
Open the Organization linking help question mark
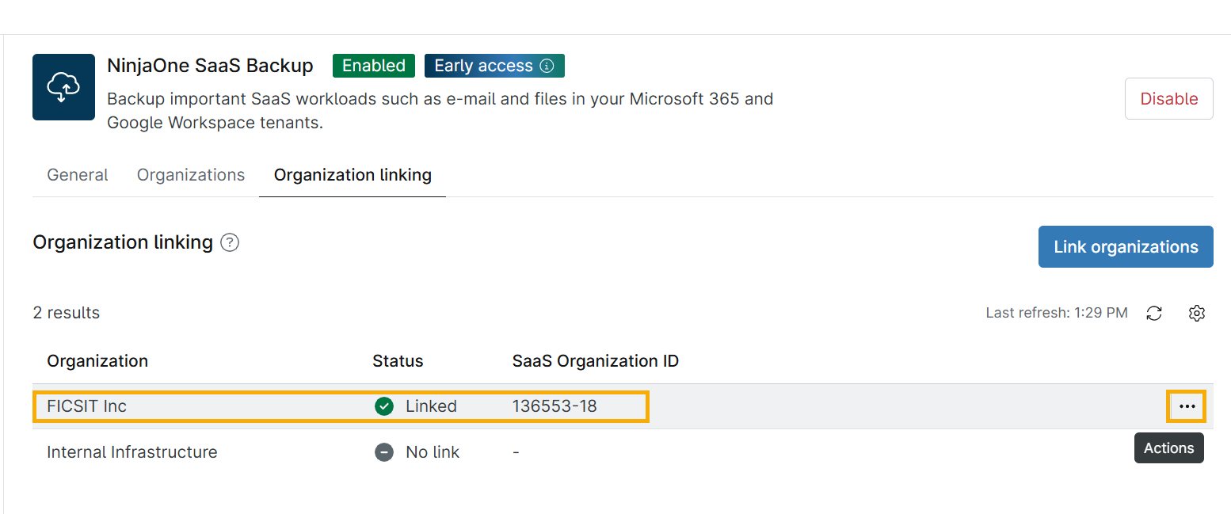pyautogui.click(x=230, y=242)
